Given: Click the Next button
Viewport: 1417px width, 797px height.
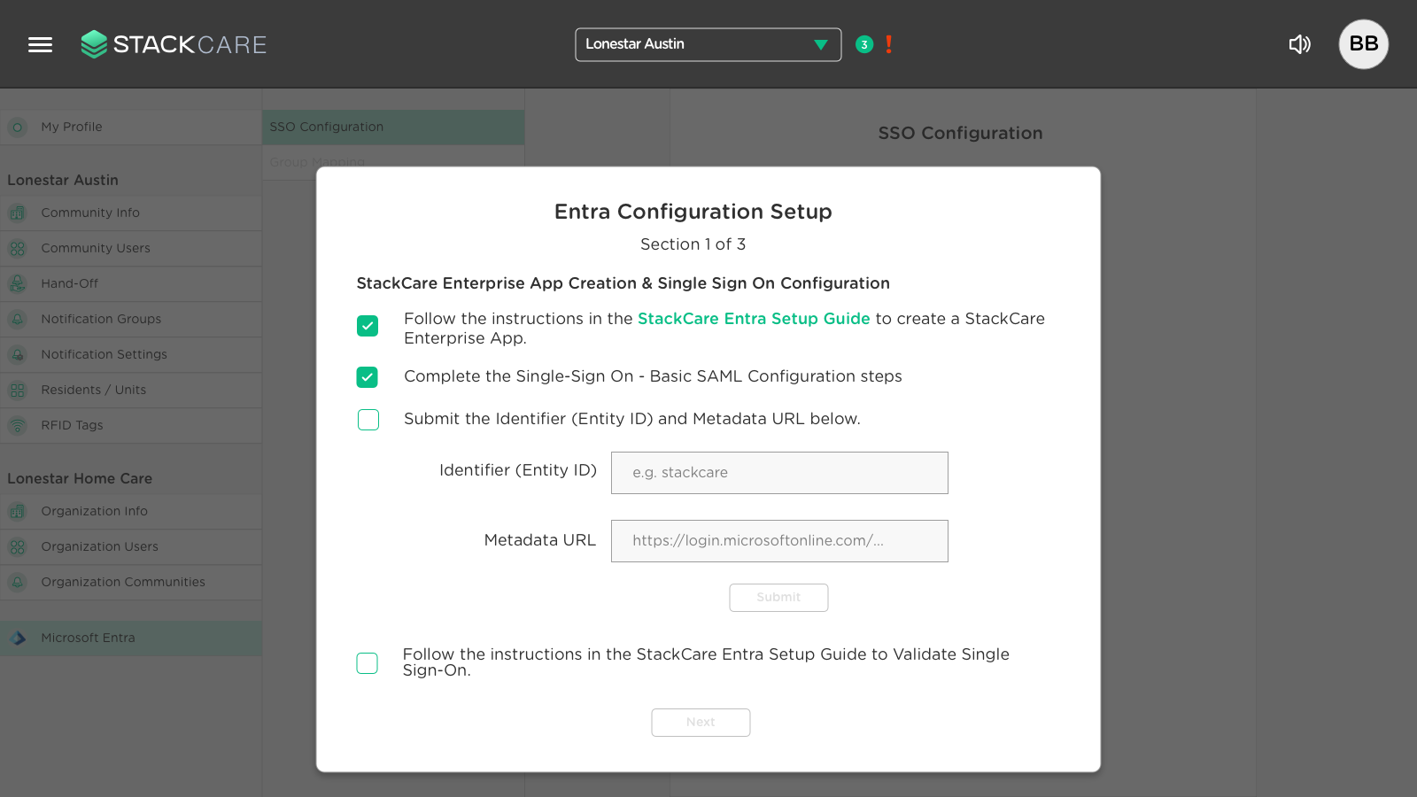Looking at the screenshot, I should [701, 723].
